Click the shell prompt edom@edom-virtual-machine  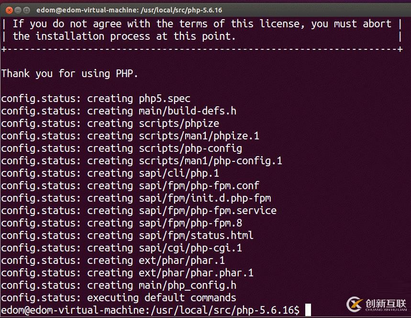click(x=72, y=310)
